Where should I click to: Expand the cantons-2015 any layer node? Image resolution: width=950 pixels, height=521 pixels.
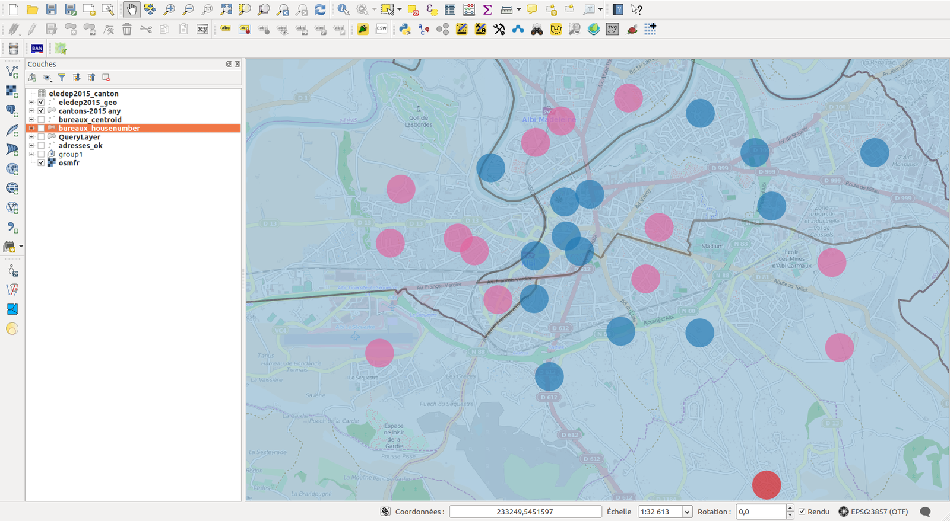[31, 111]
